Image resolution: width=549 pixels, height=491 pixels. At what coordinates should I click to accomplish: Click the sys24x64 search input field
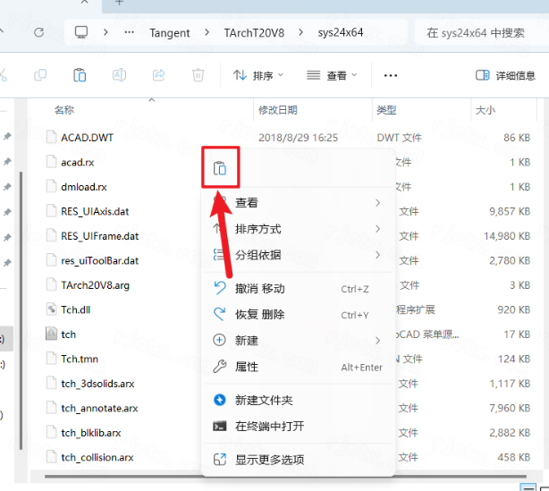pyautogui.click(x=478, y=32)
